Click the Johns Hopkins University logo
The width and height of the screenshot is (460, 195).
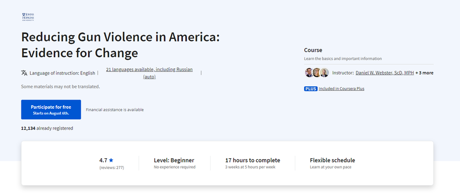pyautogui.click(x=28, y=17)
